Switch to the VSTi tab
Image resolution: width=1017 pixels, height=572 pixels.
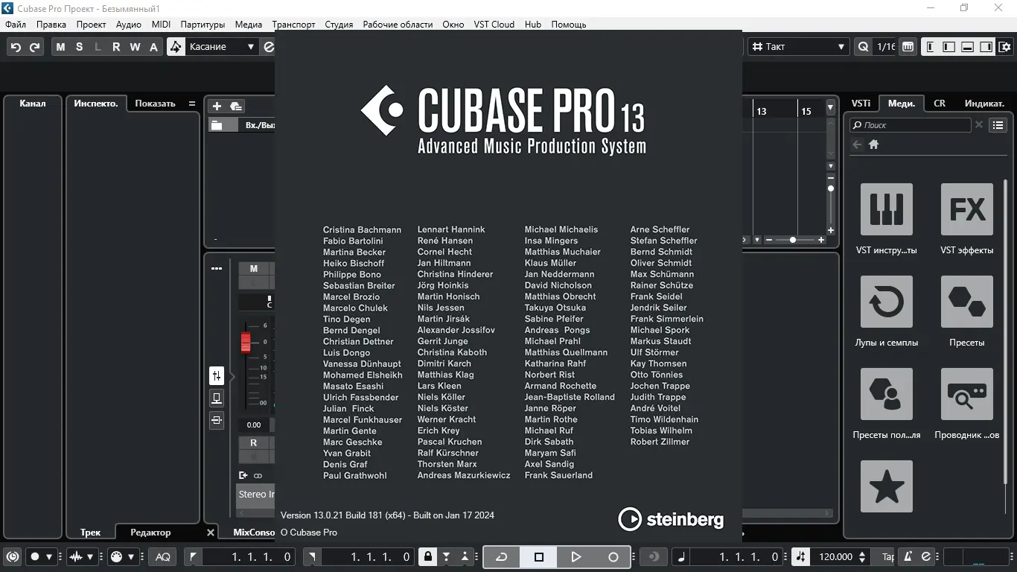[x=861, y=104]
